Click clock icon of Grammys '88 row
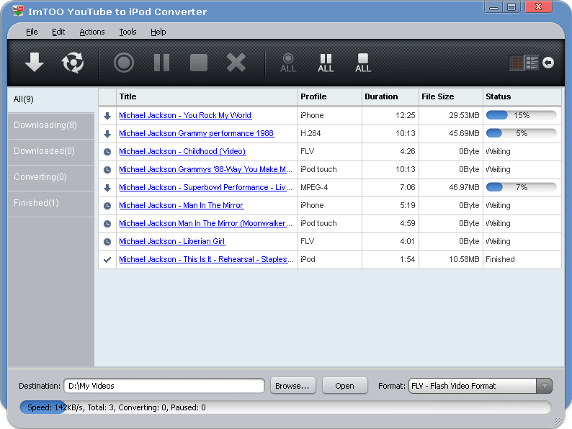The height and width of the screenshot is (429, 572). [x=107, y=169]
